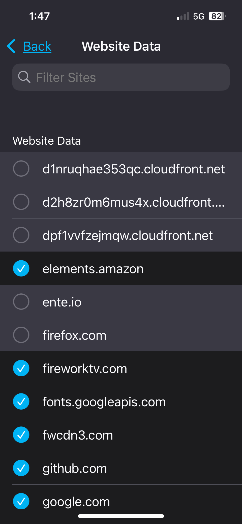Check the firefox.com selection circle
The height and width of the screenshot is (524, 242).
(x=21, y=335)
